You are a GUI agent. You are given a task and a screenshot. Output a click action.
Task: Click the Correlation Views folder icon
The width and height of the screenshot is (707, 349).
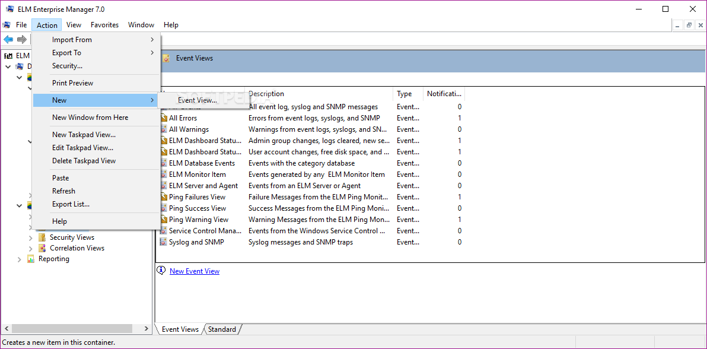pyautogui.click(x=42, y=248)
